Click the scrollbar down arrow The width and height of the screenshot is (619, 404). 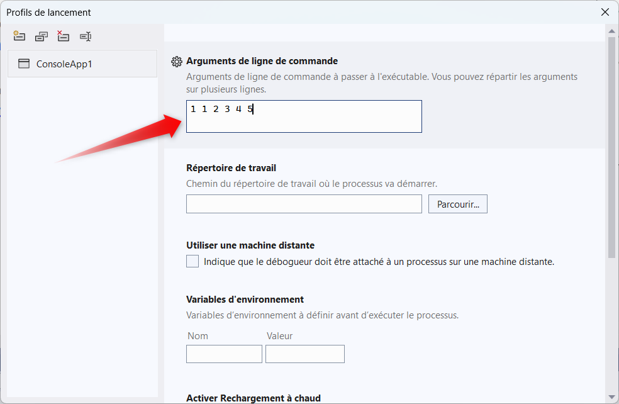click(x=611, y=396)
